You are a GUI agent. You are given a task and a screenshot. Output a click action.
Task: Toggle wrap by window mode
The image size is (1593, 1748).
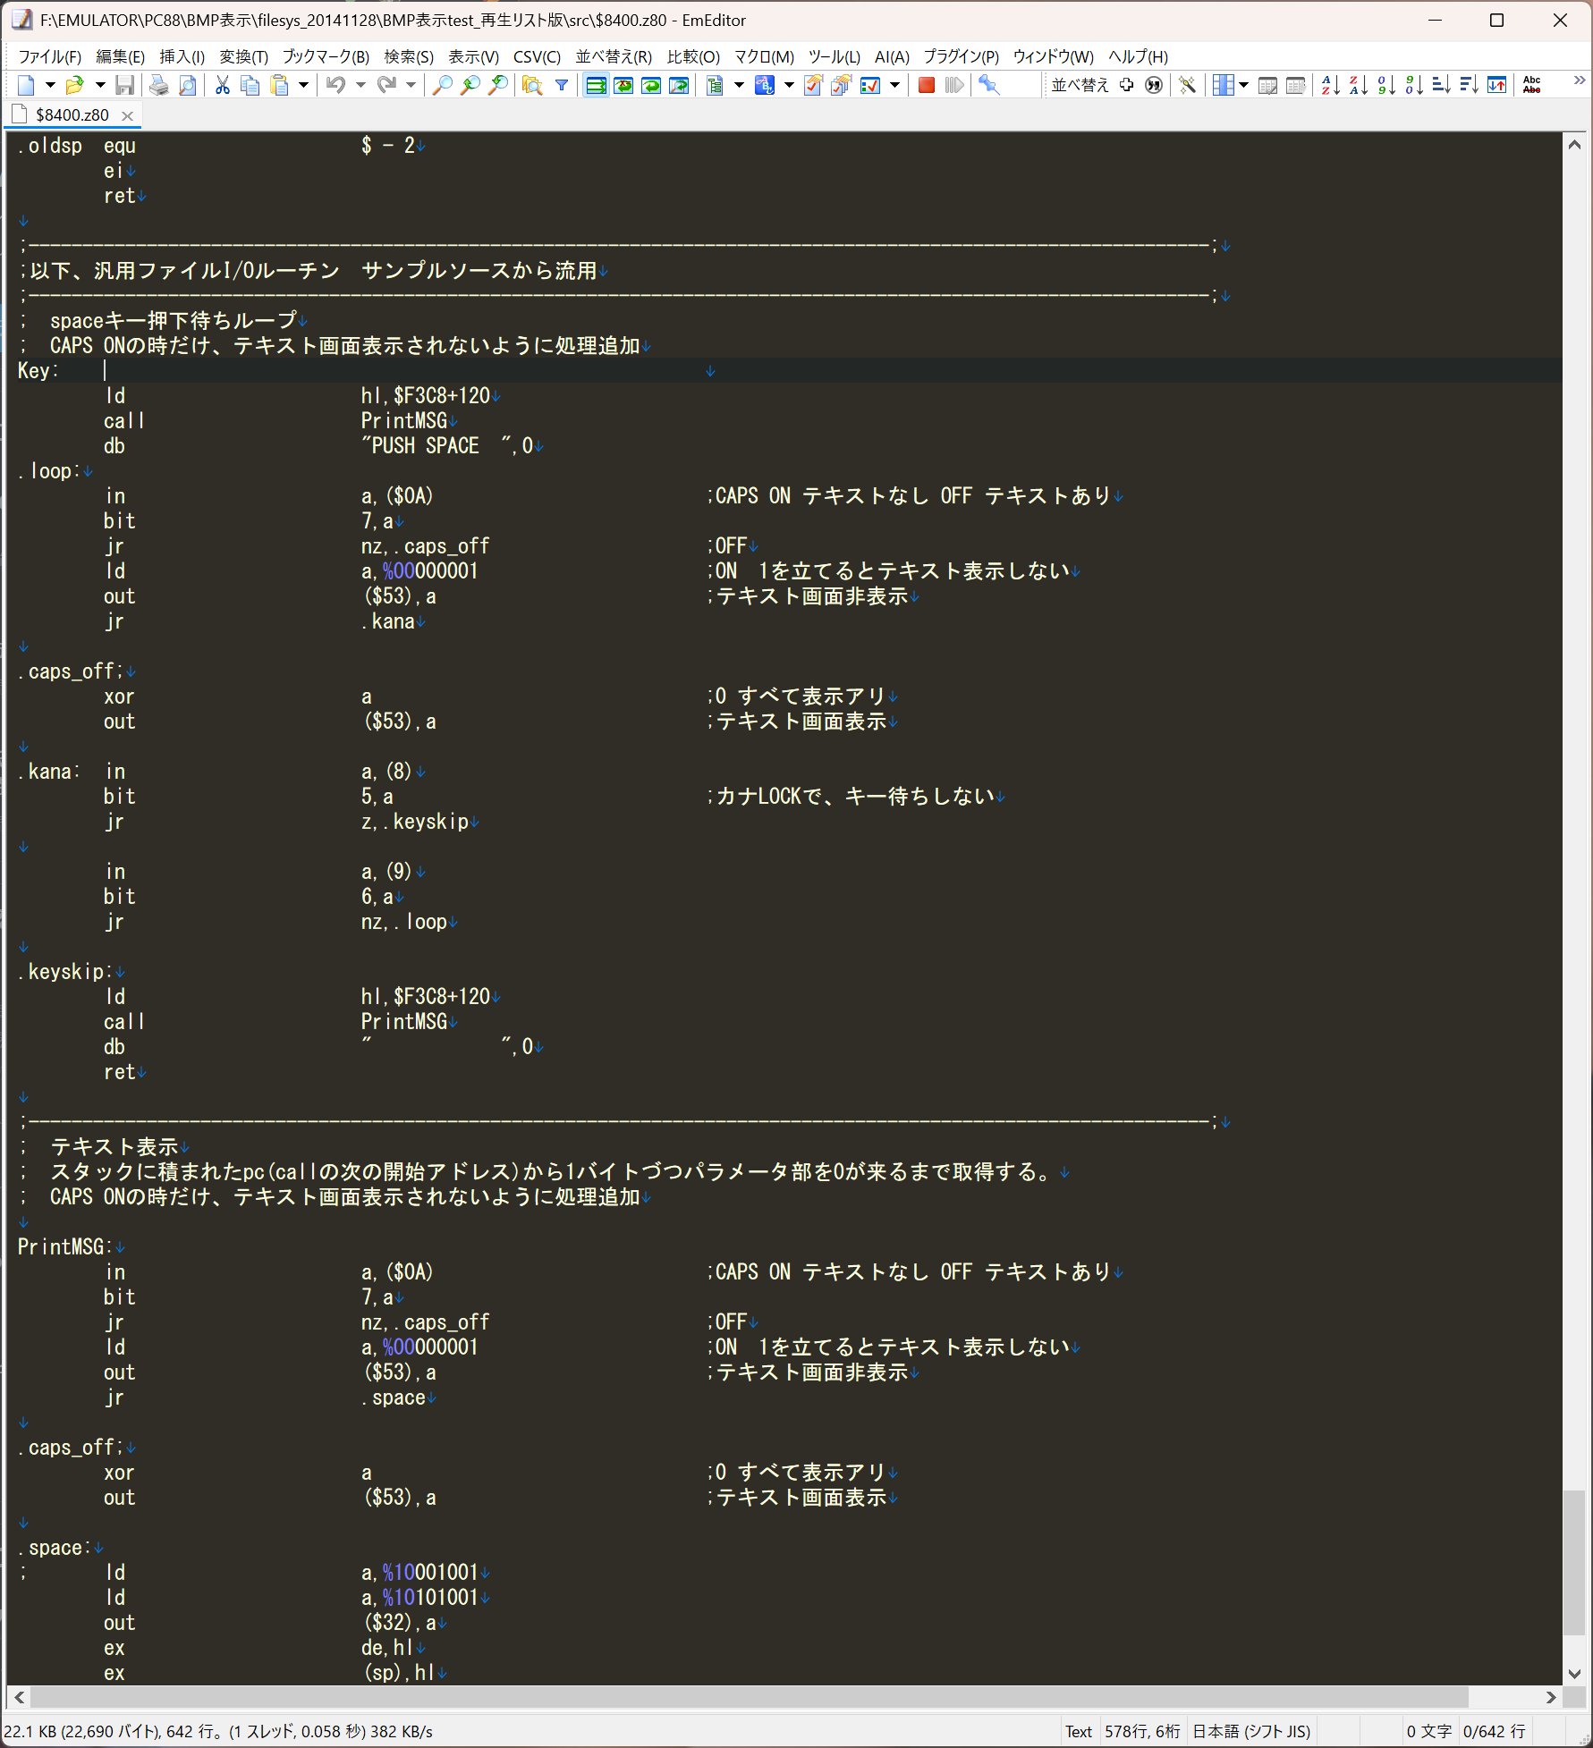651,85
